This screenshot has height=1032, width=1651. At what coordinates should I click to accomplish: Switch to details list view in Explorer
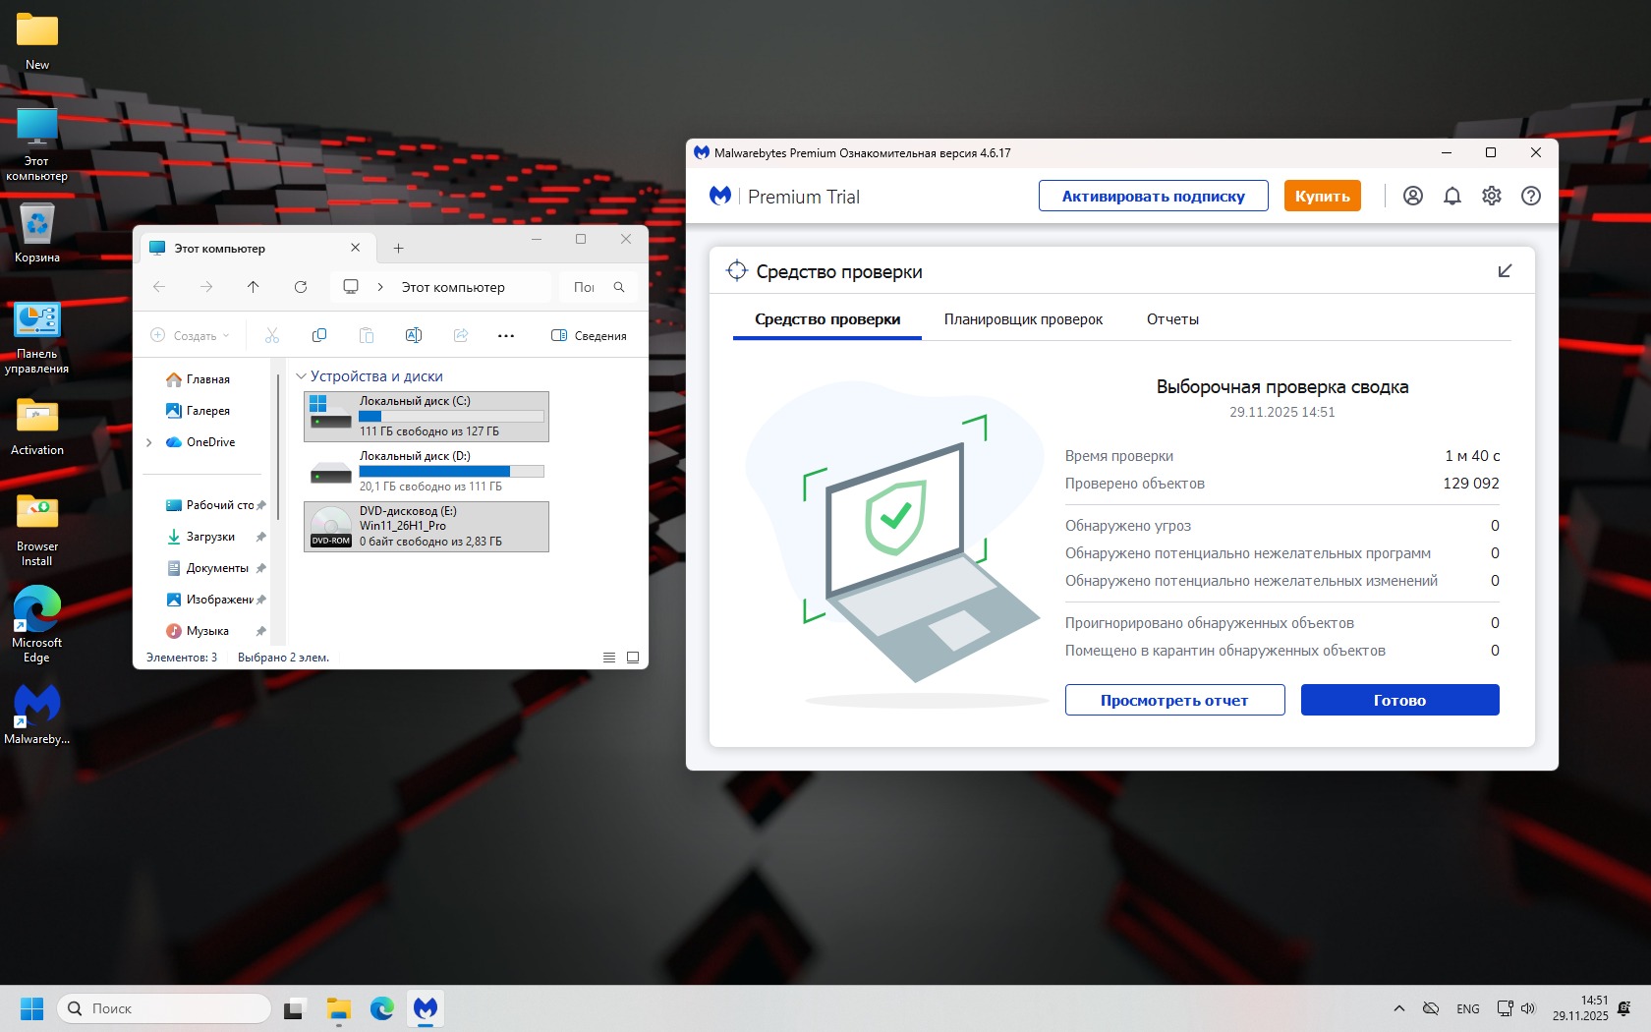point(609,658)
